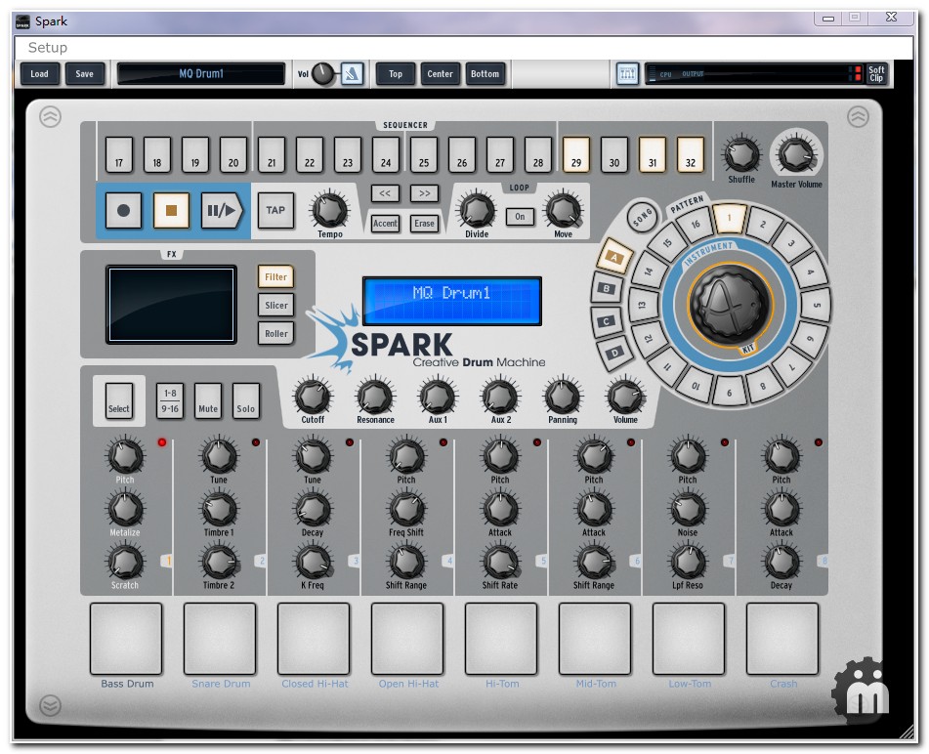Click the Spark app icon in title bar
The height and width of the screenshot is (754, 929).
[x=22, y=21]
